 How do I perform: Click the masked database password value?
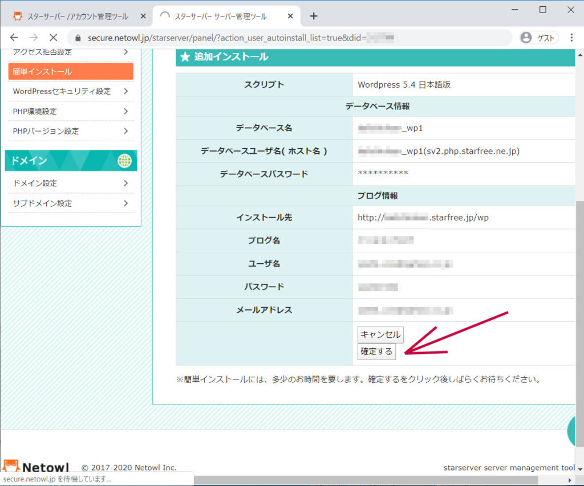[383, 173]
